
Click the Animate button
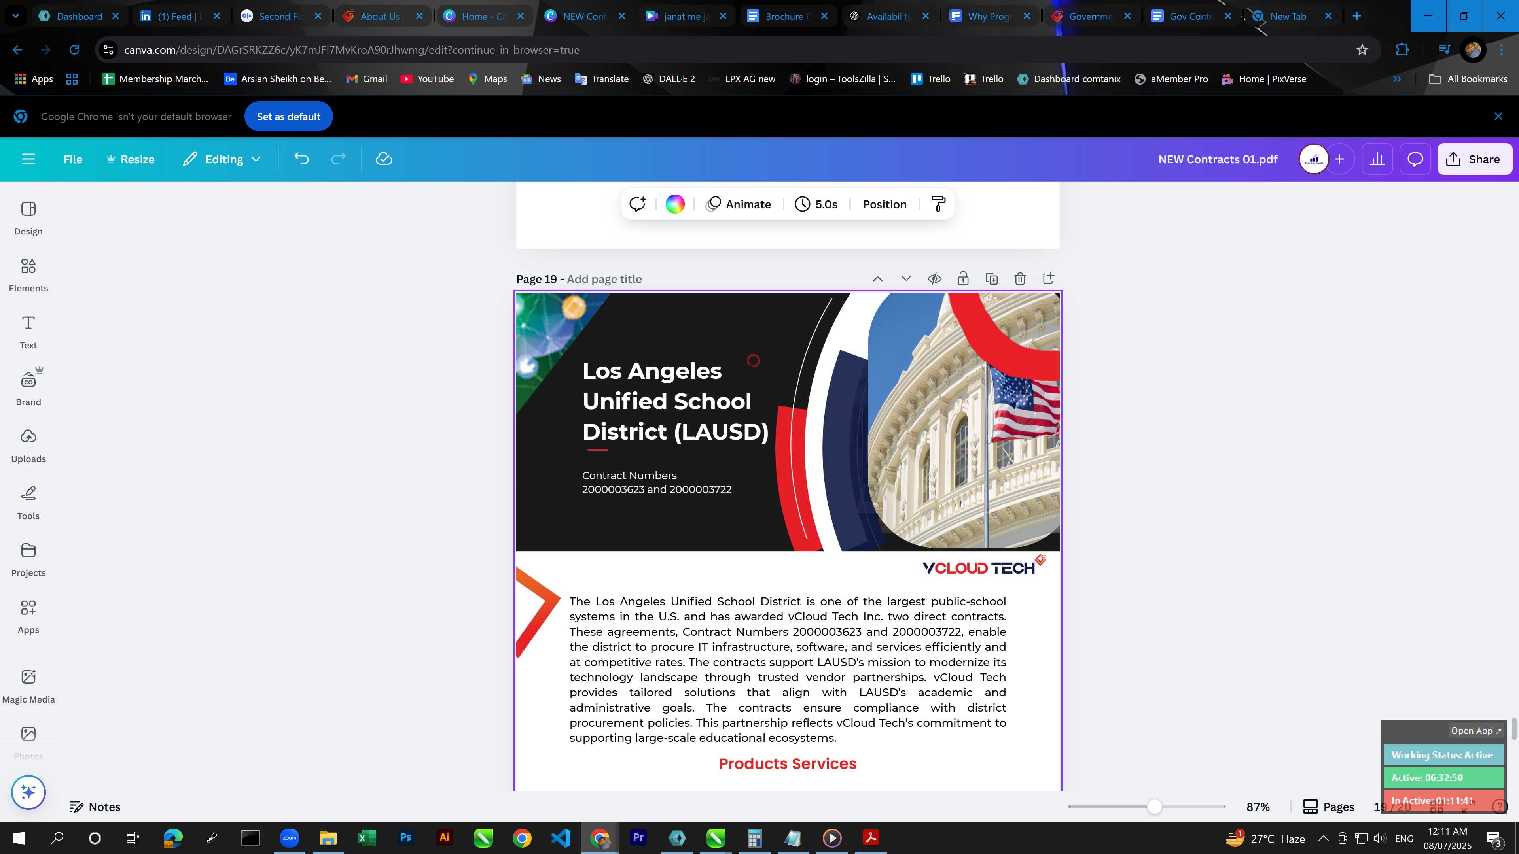[x=738, y=204]
